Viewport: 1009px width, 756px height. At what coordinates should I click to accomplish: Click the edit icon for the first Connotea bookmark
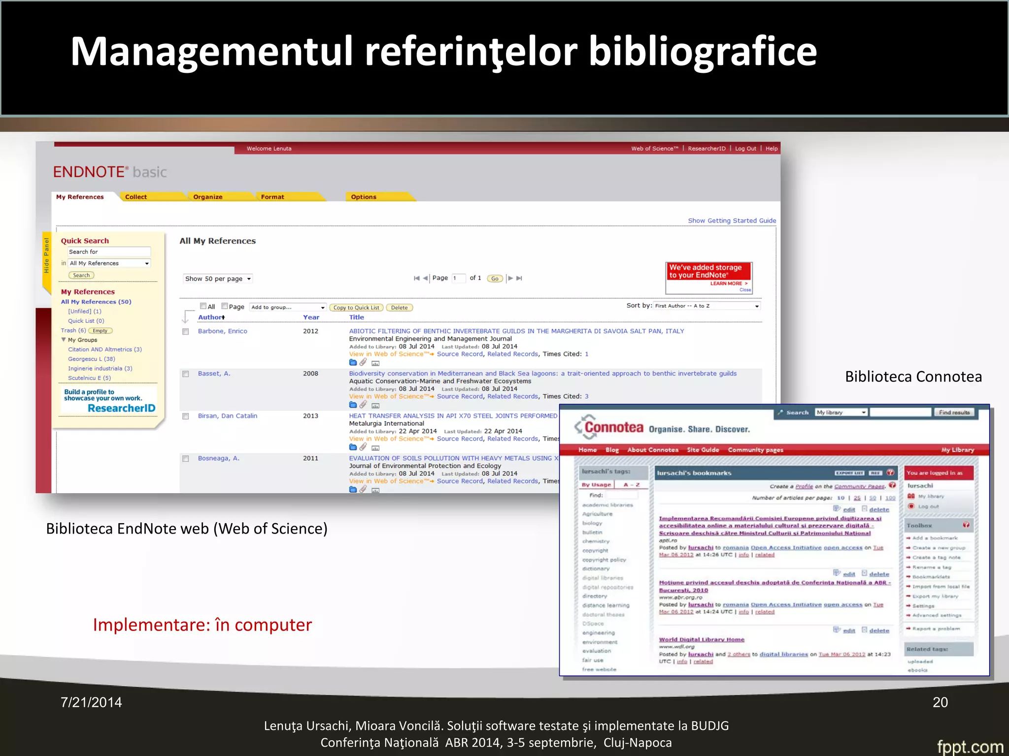click(x=837, y=508)
